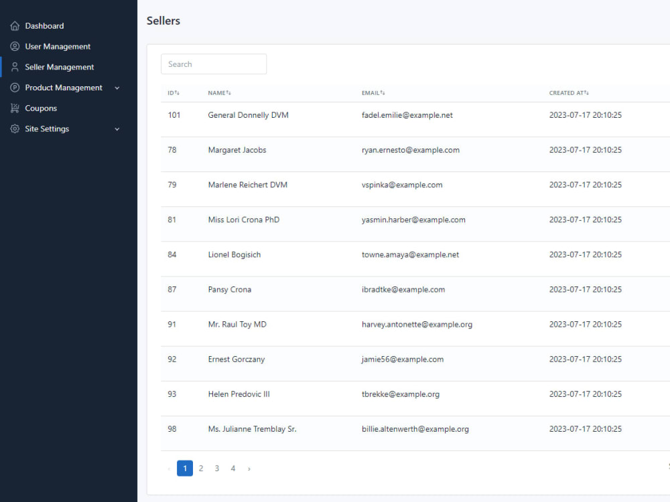Viewport: 670px width, 502px height.
Task: Open the Product Management menu label
Action: [x=64, y=88]
